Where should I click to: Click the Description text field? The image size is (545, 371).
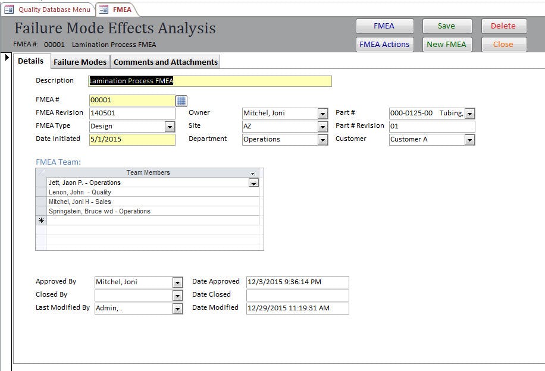point(209,81)
